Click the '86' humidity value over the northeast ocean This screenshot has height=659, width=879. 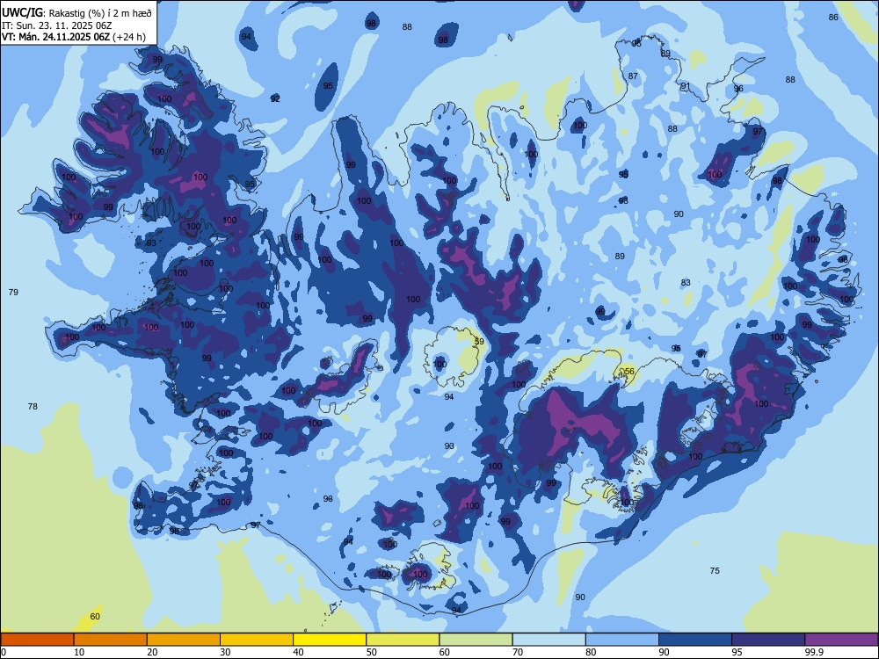point(833,17)
